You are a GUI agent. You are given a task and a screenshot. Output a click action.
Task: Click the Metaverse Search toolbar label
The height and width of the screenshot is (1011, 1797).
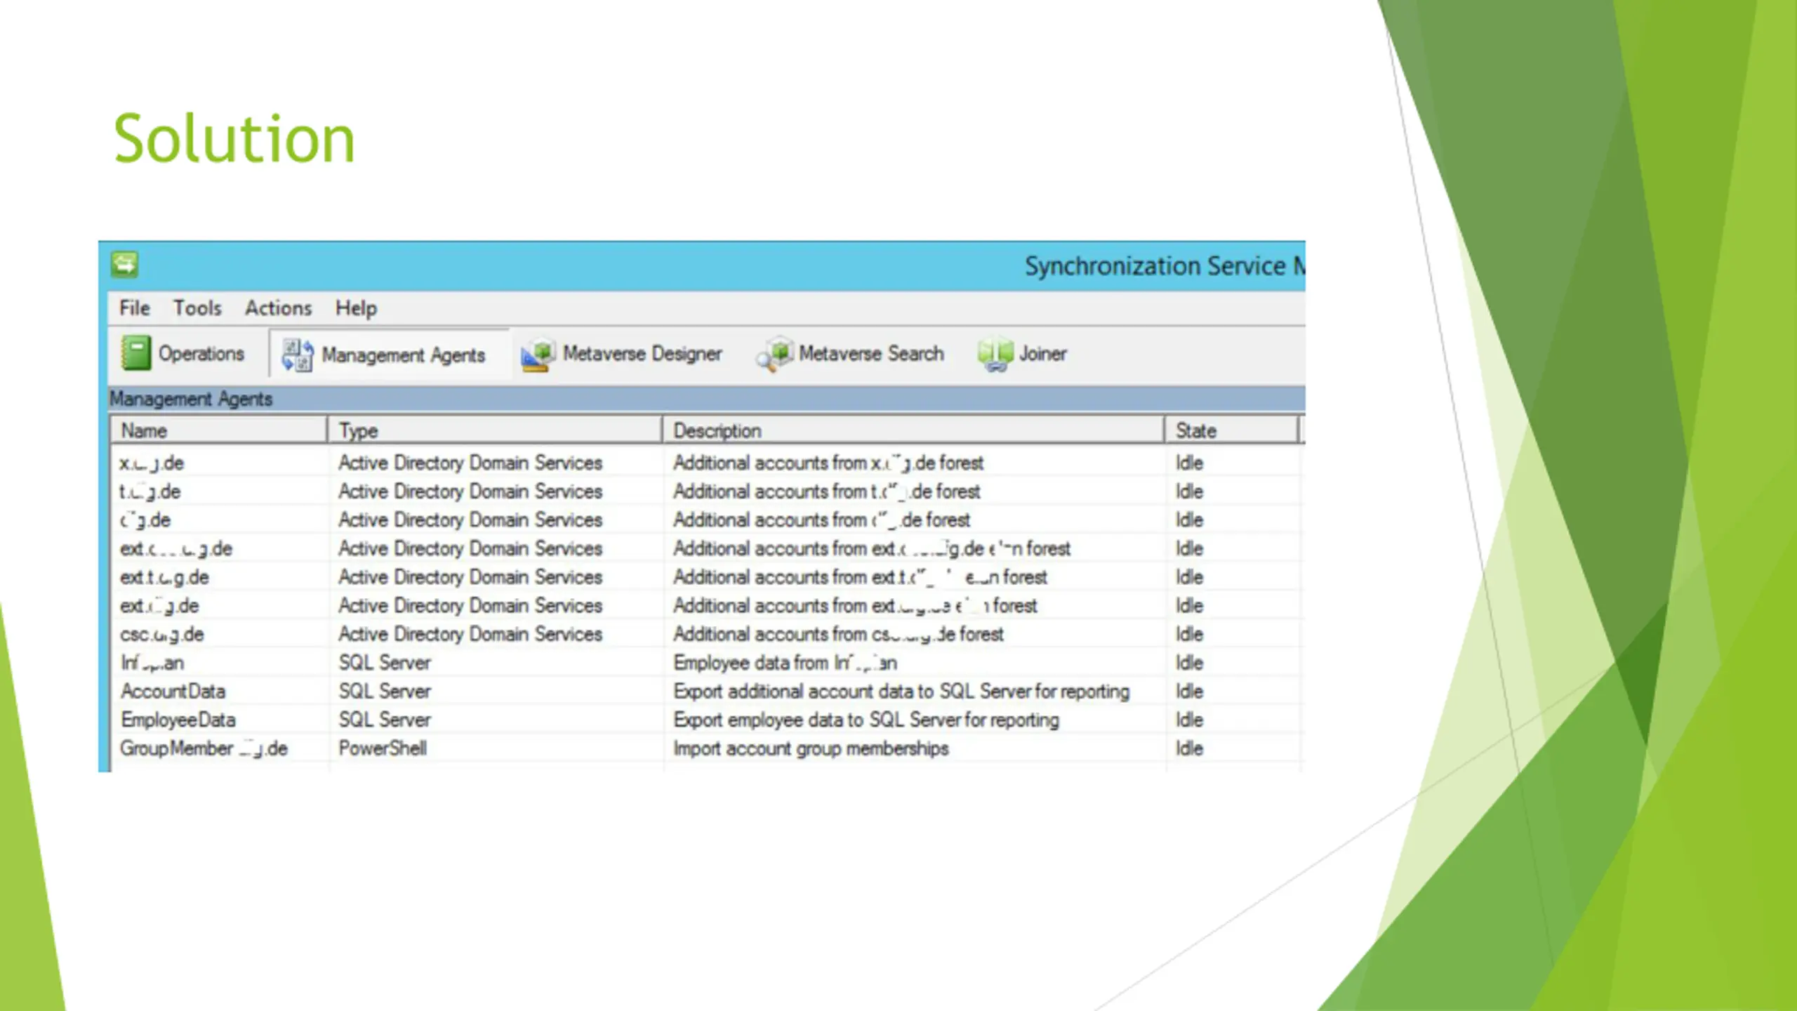871,354
